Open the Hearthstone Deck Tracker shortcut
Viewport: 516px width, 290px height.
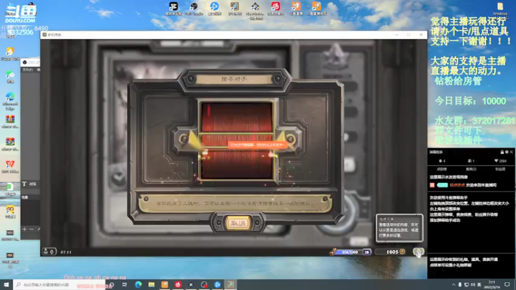coord(255,6)
